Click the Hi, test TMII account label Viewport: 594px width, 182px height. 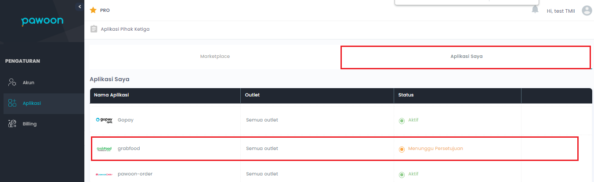pos(561,11)
